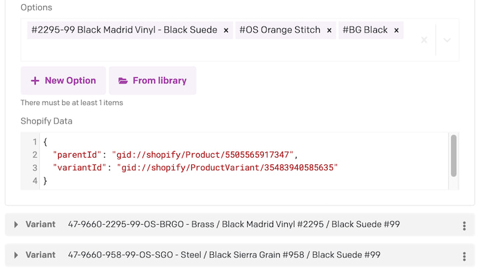This screenshot has width=479, height=274.
Task: Remove the Black Madrid Vinyl option tag
Action: pos(226,30)
